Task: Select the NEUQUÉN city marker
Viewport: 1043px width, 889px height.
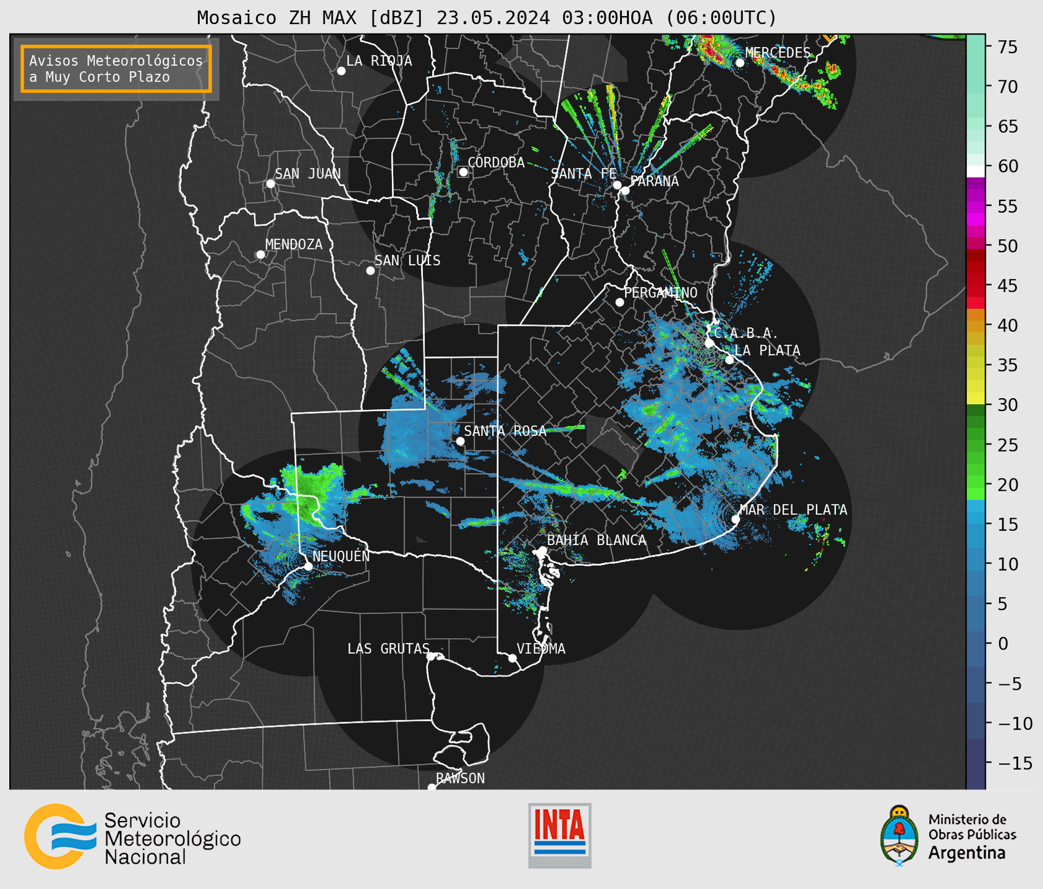Action: click(308, 566)
